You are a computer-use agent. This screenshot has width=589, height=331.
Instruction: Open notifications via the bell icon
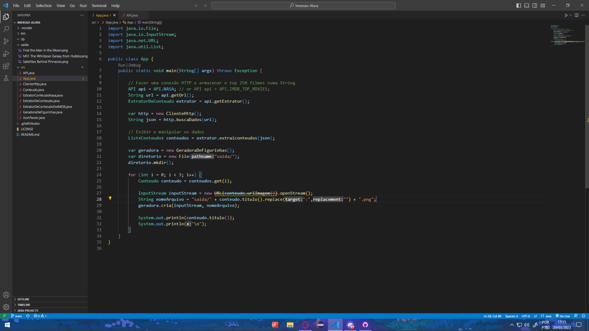[x=583, y=316]
